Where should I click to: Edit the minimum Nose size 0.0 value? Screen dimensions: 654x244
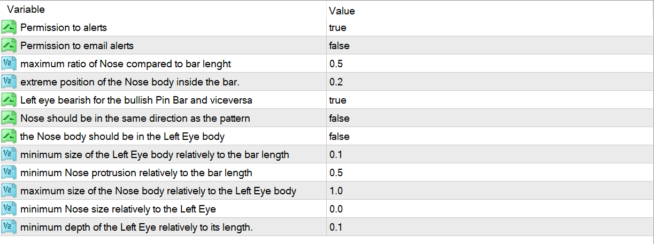pyautogui.click(x=336, y=209)
